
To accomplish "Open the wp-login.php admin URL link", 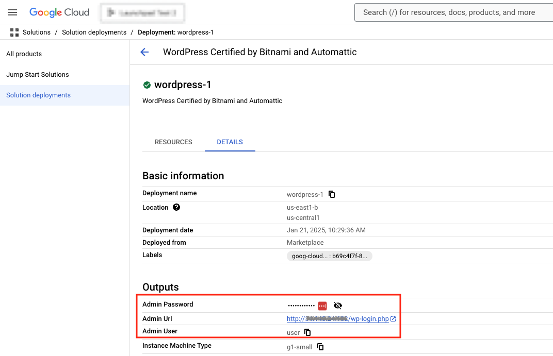I will pyautogui.click(x=341, y=319).
